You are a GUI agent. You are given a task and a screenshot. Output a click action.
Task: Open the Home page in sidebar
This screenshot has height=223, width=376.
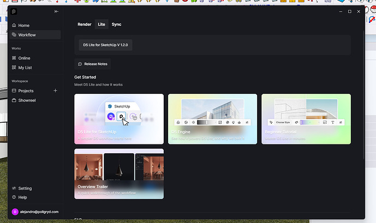(35, 26)
